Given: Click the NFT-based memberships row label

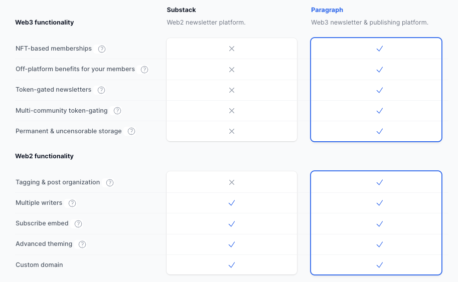Looking at the screenshot, I should click(54, 49).
